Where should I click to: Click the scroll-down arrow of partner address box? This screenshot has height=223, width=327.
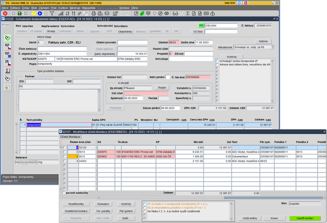99,110
